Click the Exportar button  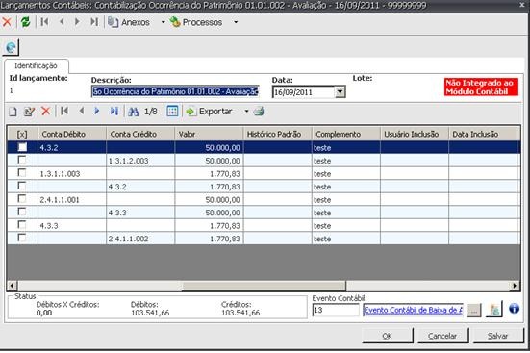(209, 112)
